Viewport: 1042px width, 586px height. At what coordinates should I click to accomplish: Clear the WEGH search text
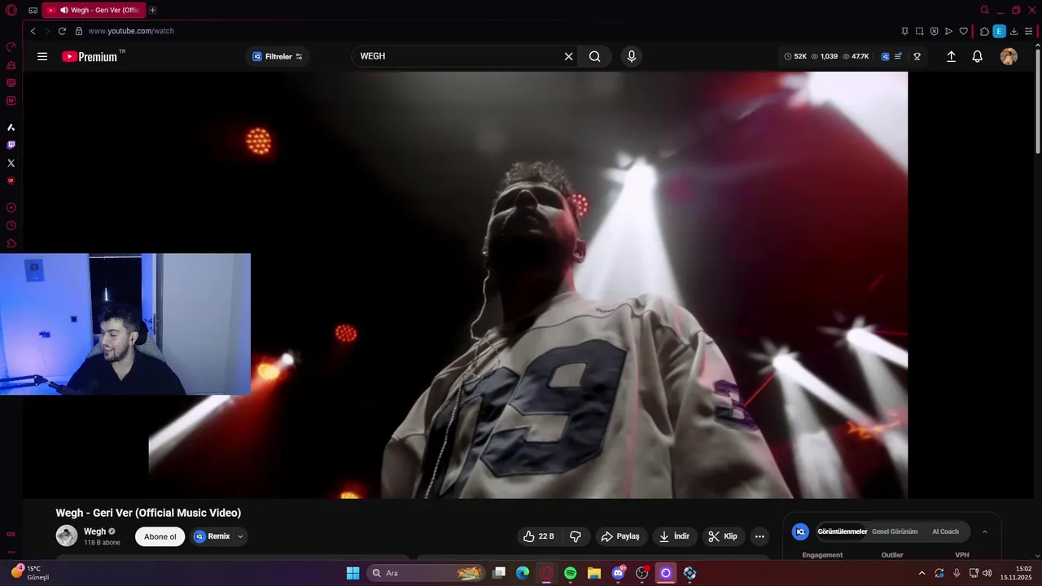[x=568, y=56]
